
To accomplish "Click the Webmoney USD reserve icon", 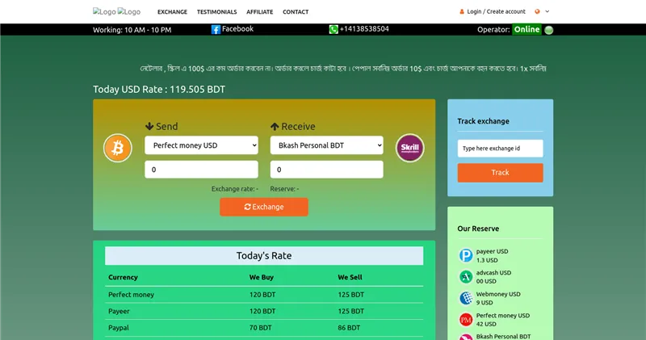I will [x=466, y=298].
